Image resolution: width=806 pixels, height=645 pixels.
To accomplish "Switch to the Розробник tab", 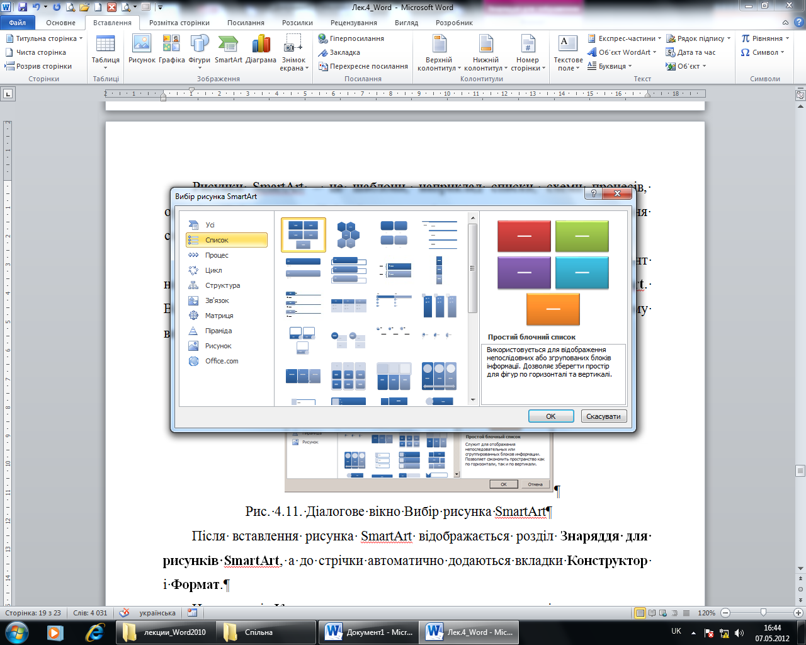I will [454, 23].
